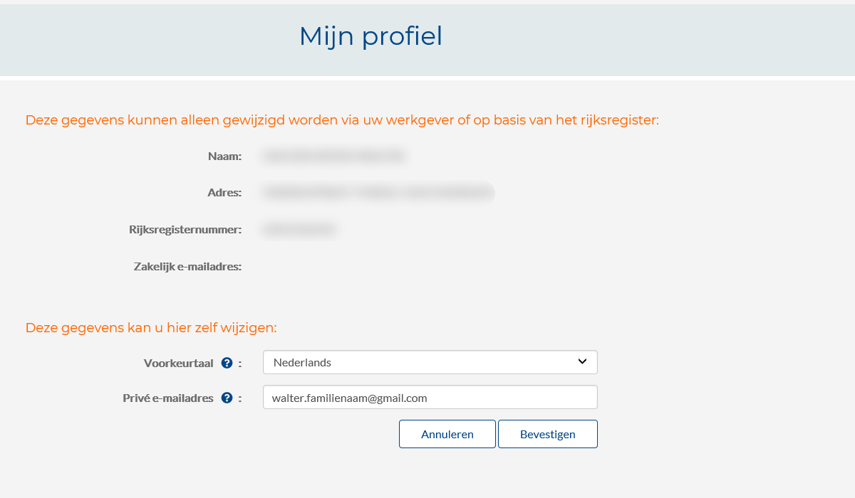855x498 pixels.
Task: Click the Naam field label
Action: pyautogui.click(x=224, y=156)
